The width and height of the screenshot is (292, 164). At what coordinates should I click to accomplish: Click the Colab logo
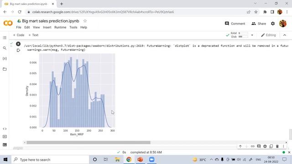[8, 23]
